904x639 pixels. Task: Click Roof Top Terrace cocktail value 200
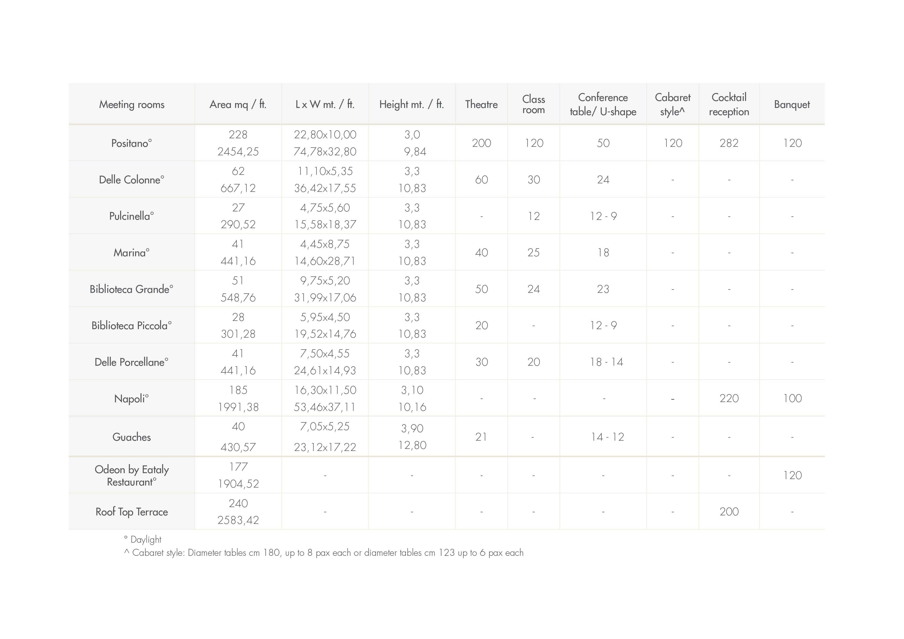[x=729, y=512]
